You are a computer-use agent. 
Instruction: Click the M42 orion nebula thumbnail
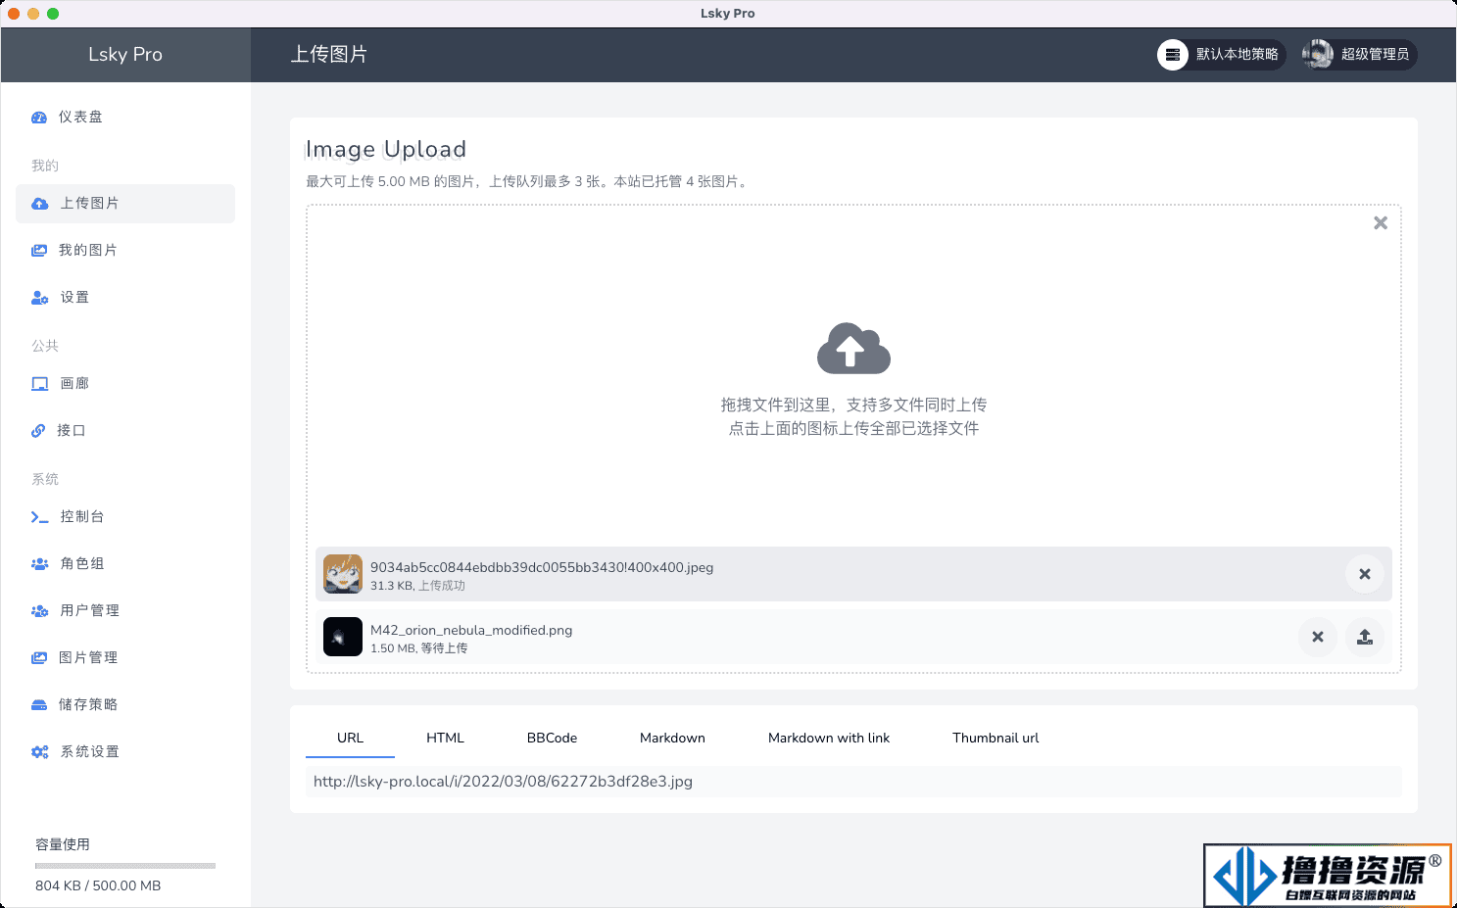343,637
